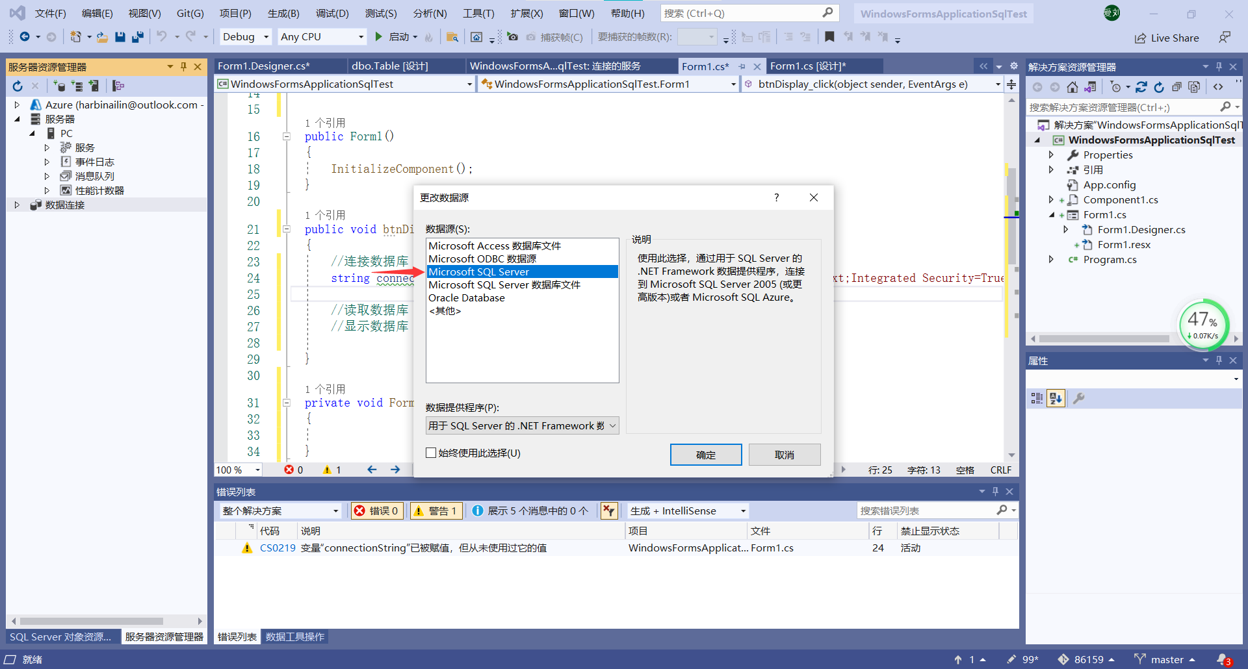Viewport: 1248px width, 669px height.
Task: Open the Any CPU platform dropdown
Action: click(x=321, y=36)
